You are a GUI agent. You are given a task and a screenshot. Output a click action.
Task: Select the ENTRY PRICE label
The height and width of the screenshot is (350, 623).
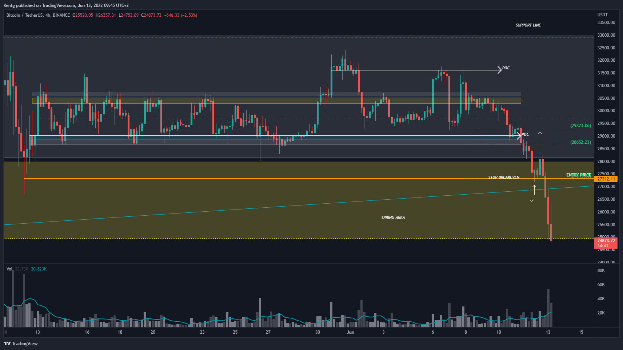pos(579,175)
